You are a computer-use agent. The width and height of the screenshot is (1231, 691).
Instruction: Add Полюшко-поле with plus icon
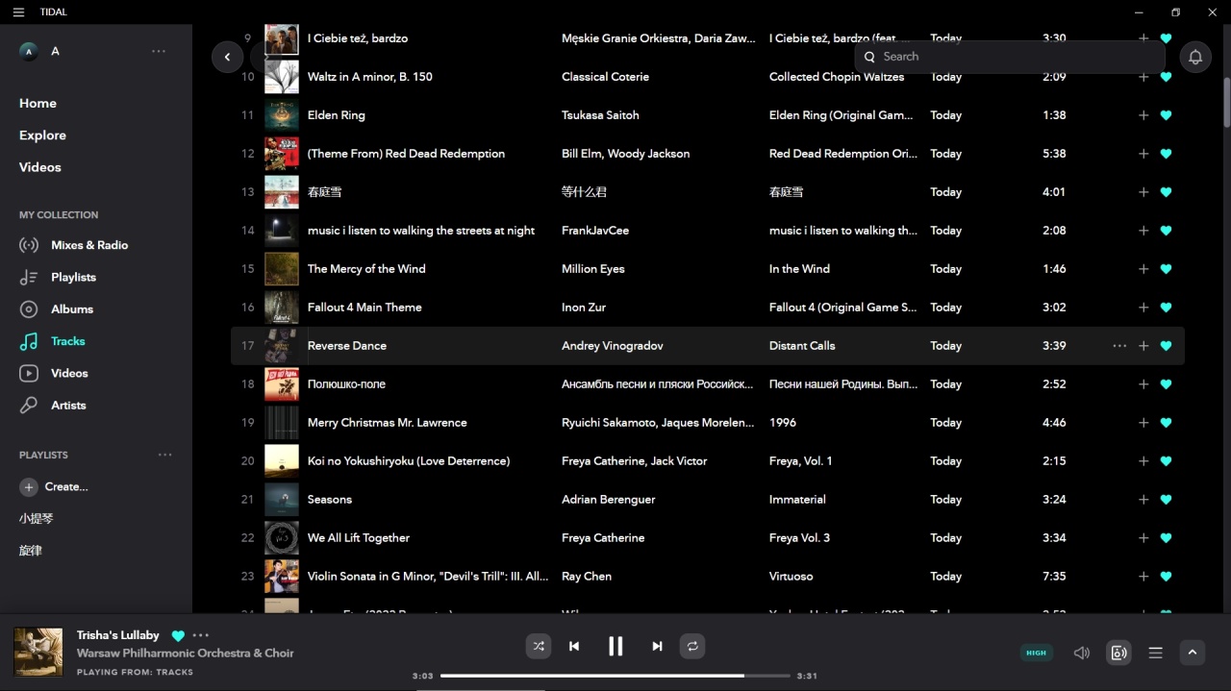click(1143, 384)
